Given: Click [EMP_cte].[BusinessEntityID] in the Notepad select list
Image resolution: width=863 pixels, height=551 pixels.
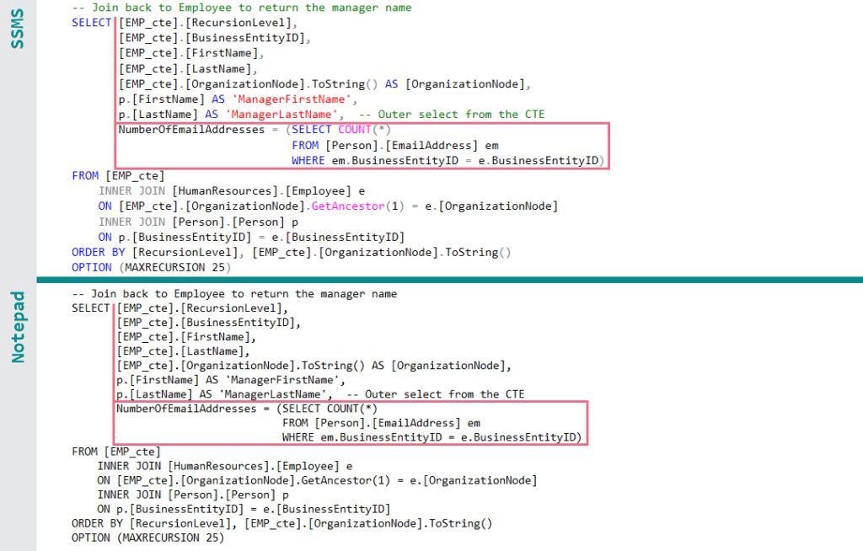Looking at the screenshot, I should (206, 323).
